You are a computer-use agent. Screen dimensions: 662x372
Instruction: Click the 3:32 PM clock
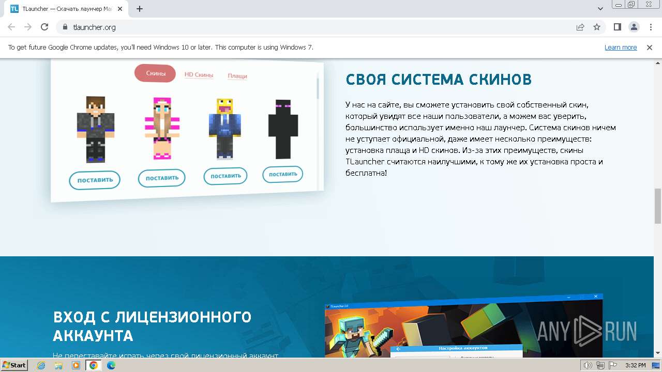click(x=635, y=365)
